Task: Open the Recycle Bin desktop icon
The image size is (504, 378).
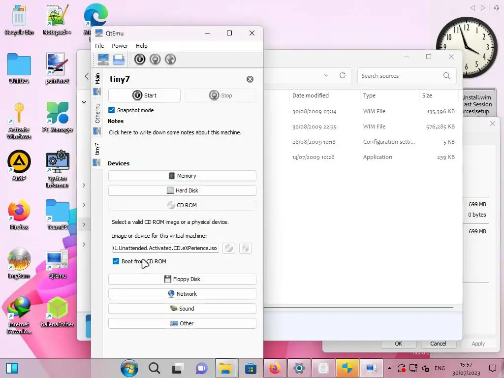Action: click(19, 20)
